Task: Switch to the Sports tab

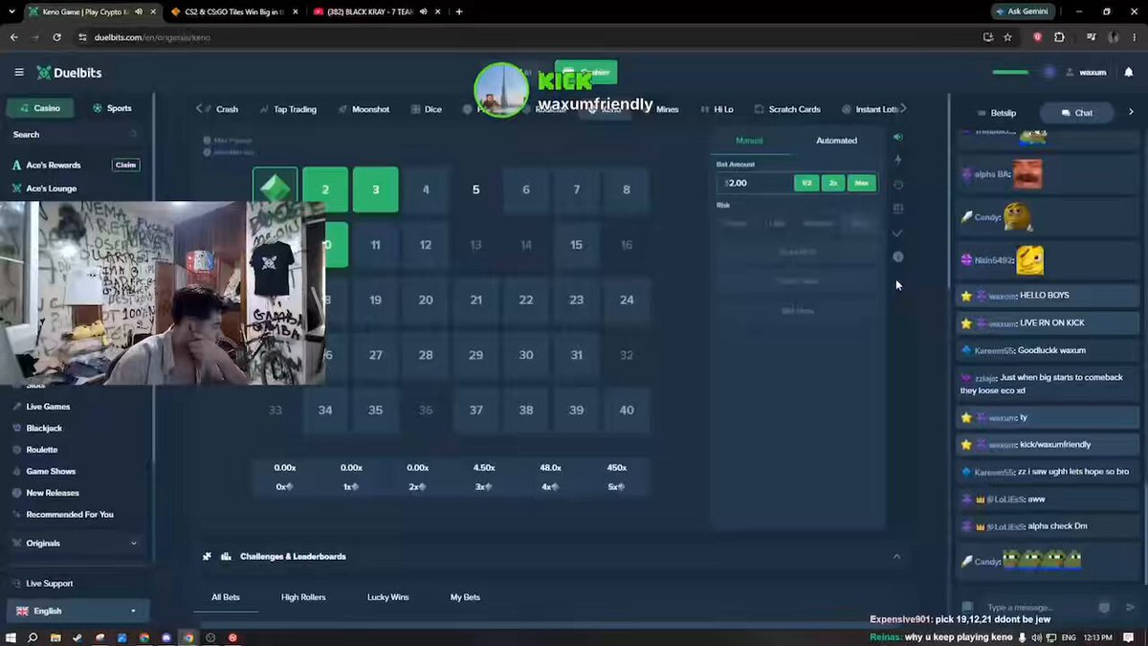Action: [113, 108]
